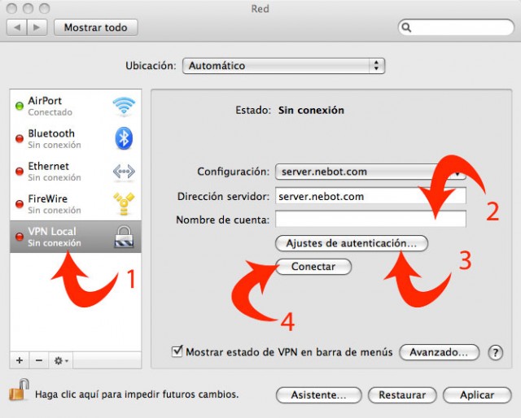The image size is (521, 418).
Task: Click the FireWire yellow connector icon
Action: [124, 203]
